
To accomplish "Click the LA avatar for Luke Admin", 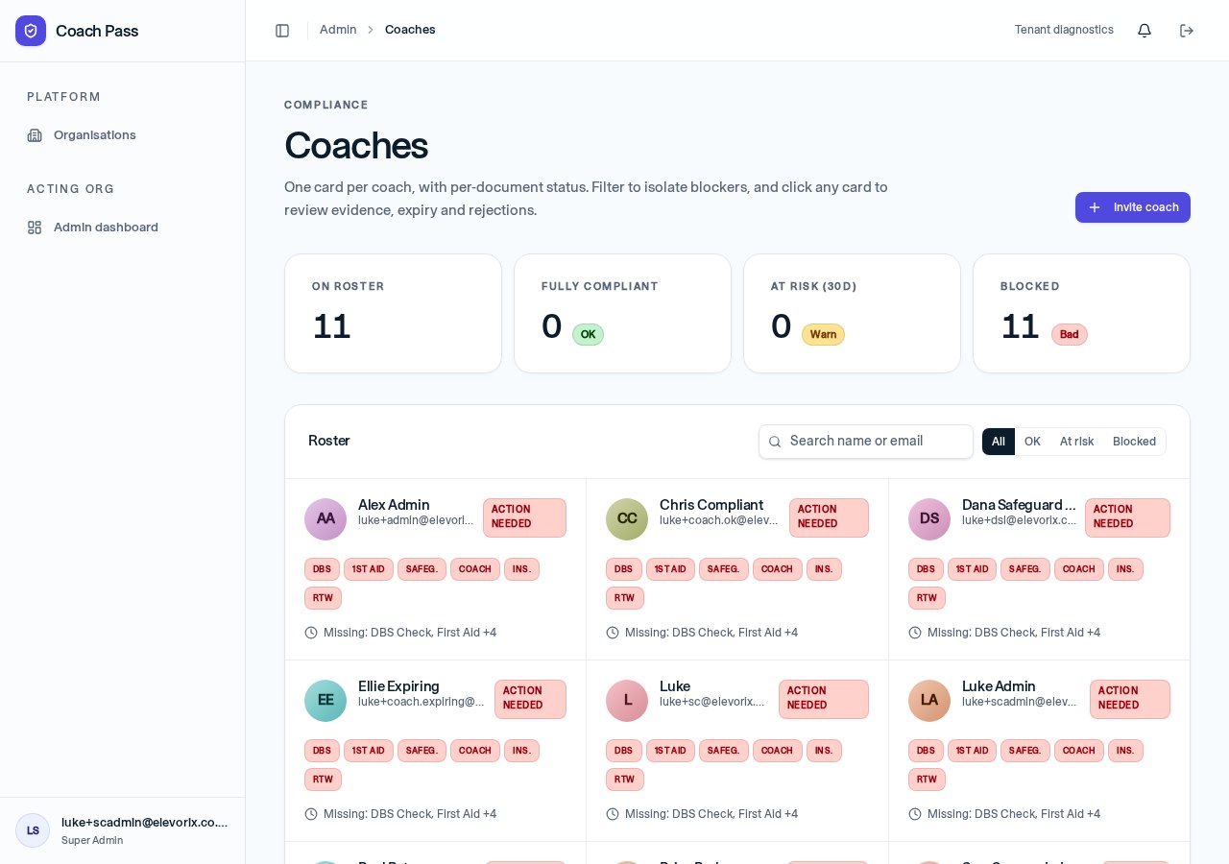I will pyautogui.click(x=929, y=701).
